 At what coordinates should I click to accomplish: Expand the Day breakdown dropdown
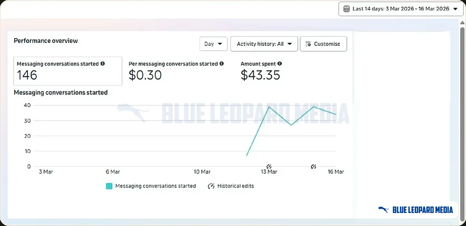click(213, 44)
